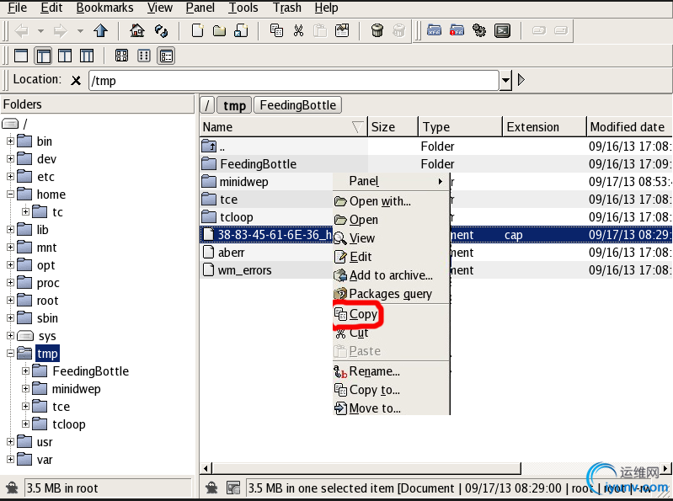Go forward using the right arrow toolbar icon
Screen dimensions: 673x501
click(x=60, y=31)
